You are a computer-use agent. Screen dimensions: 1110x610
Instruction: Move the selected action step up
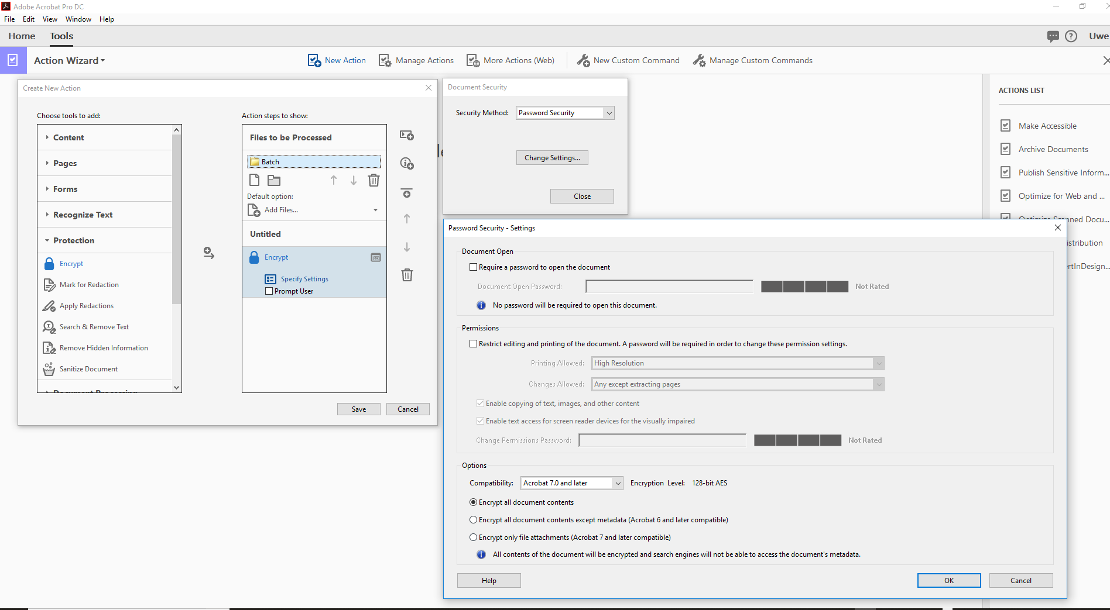coord(407,219)
